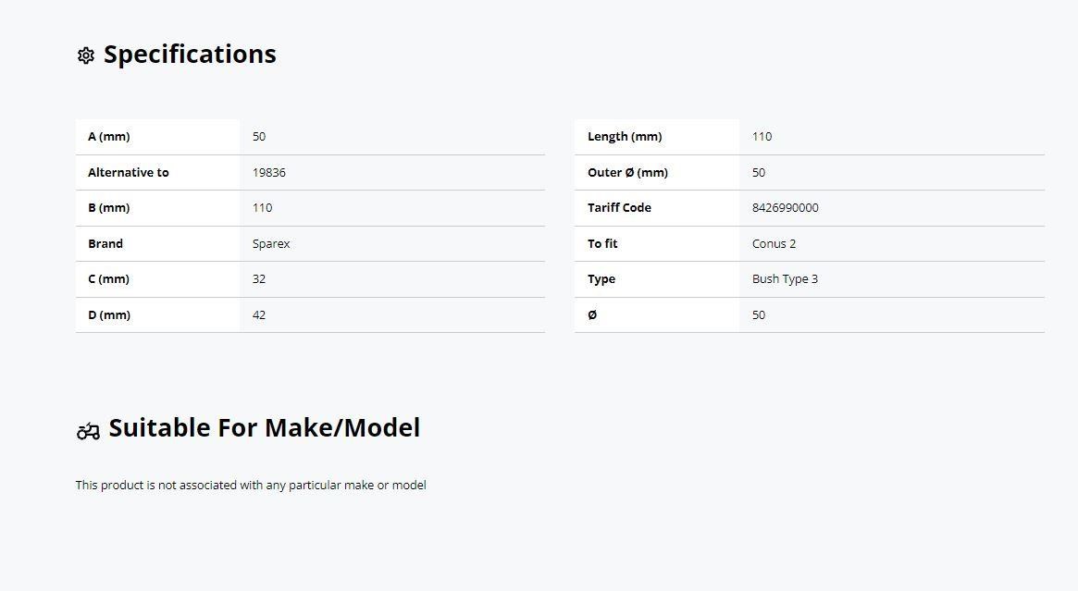Click the tractor icon beside Suitable For Make/Model
The width and height of the screenshot is (1078, 591).
[88, 431]
